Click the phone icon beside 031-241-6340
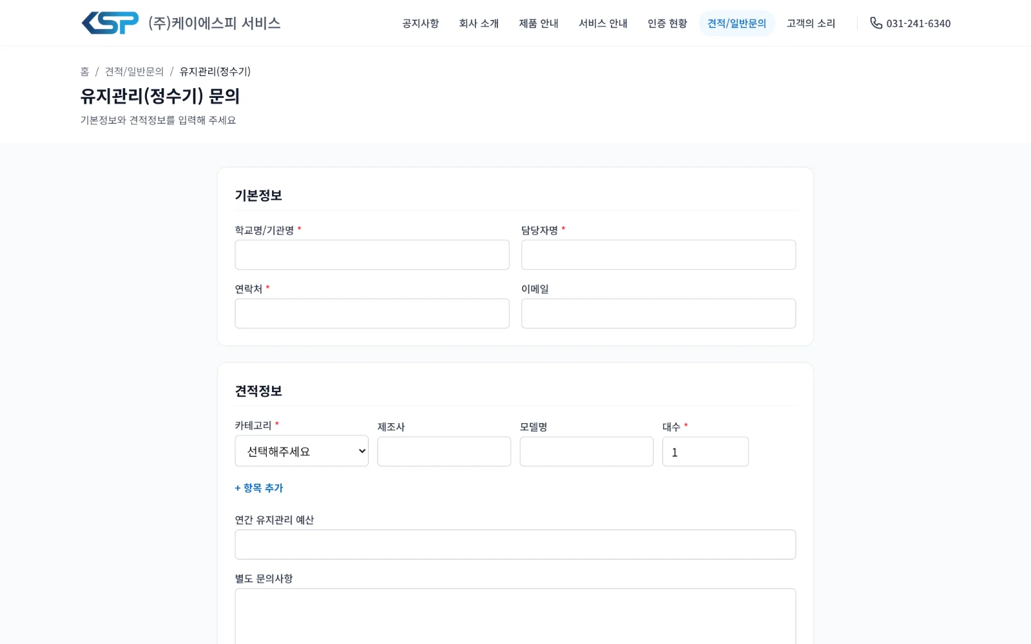The height and width of the screenshot is (644, 1031). pos(876,23)
